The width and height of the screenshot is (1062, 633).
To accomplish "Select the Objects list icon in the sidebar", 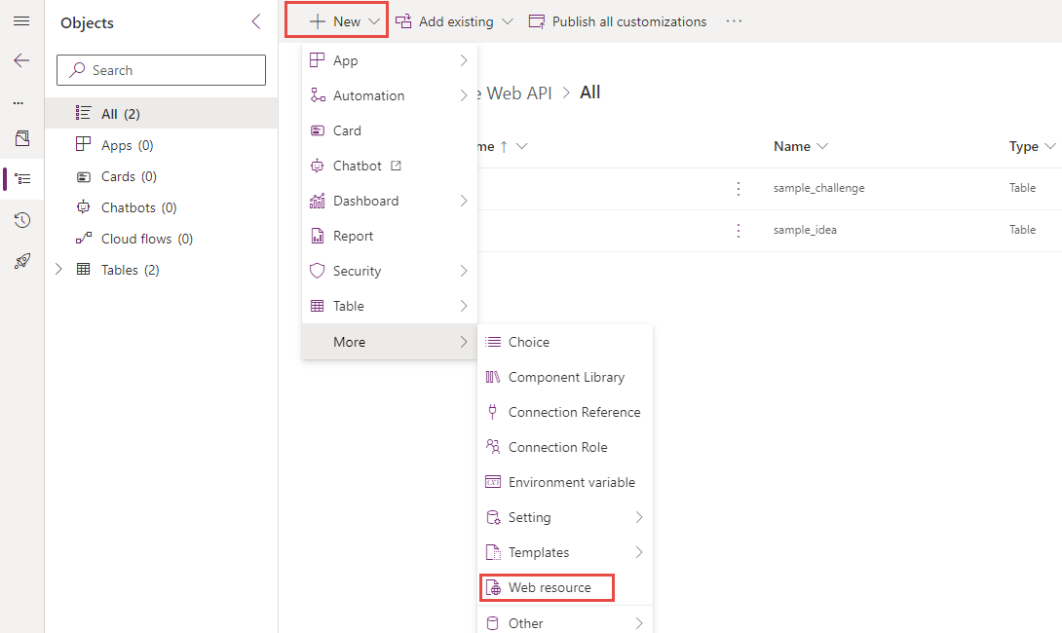I will click(21, 178).
